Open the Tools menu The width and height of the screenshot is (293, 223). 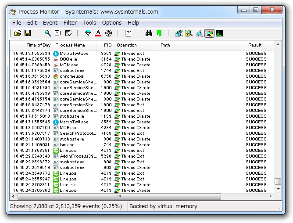[89, 23]
